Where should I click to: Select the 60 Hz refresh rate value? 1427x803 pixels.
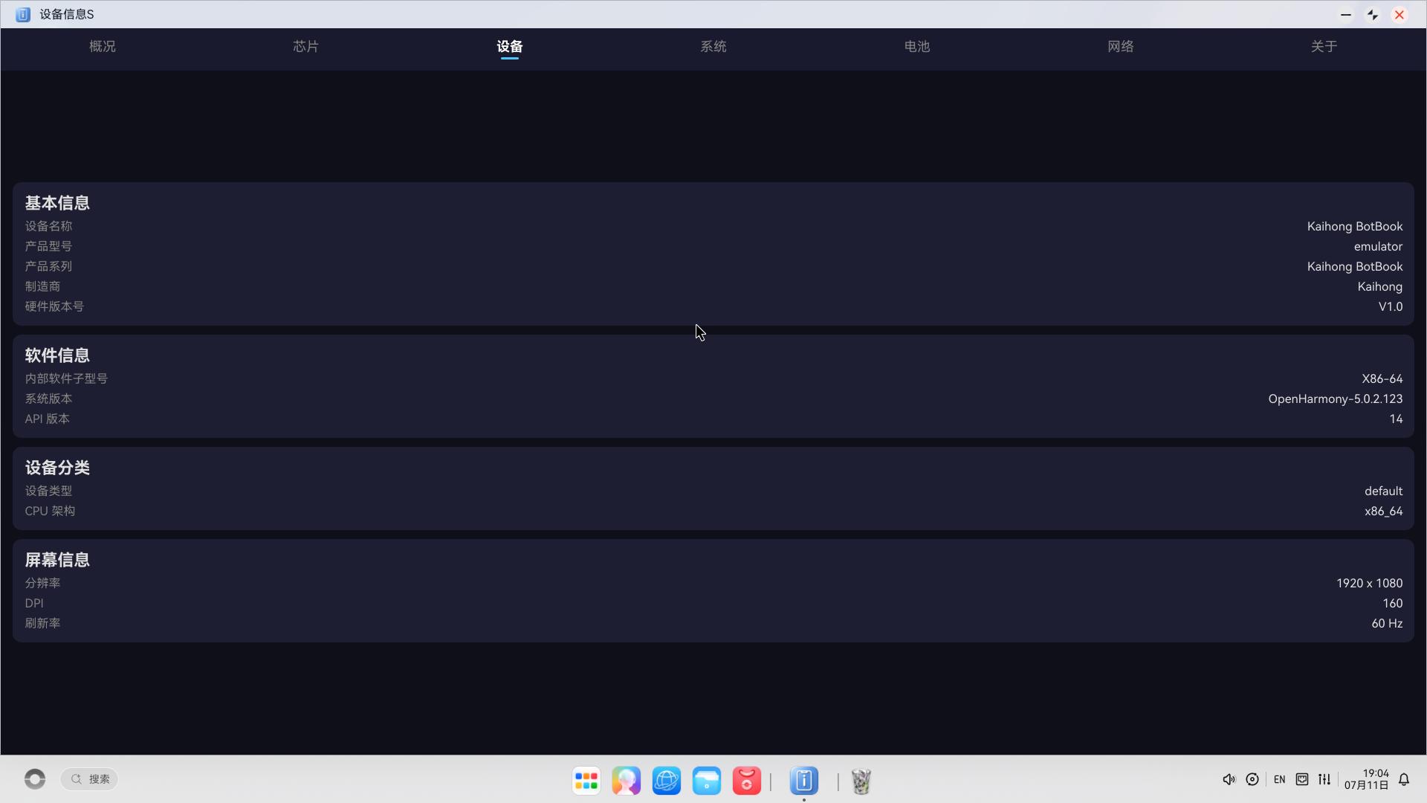pos(1387,623)
